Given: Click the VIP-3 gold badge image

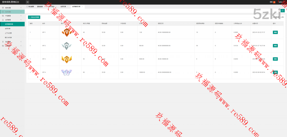Looking at the screenshot, I should (66, 59).
